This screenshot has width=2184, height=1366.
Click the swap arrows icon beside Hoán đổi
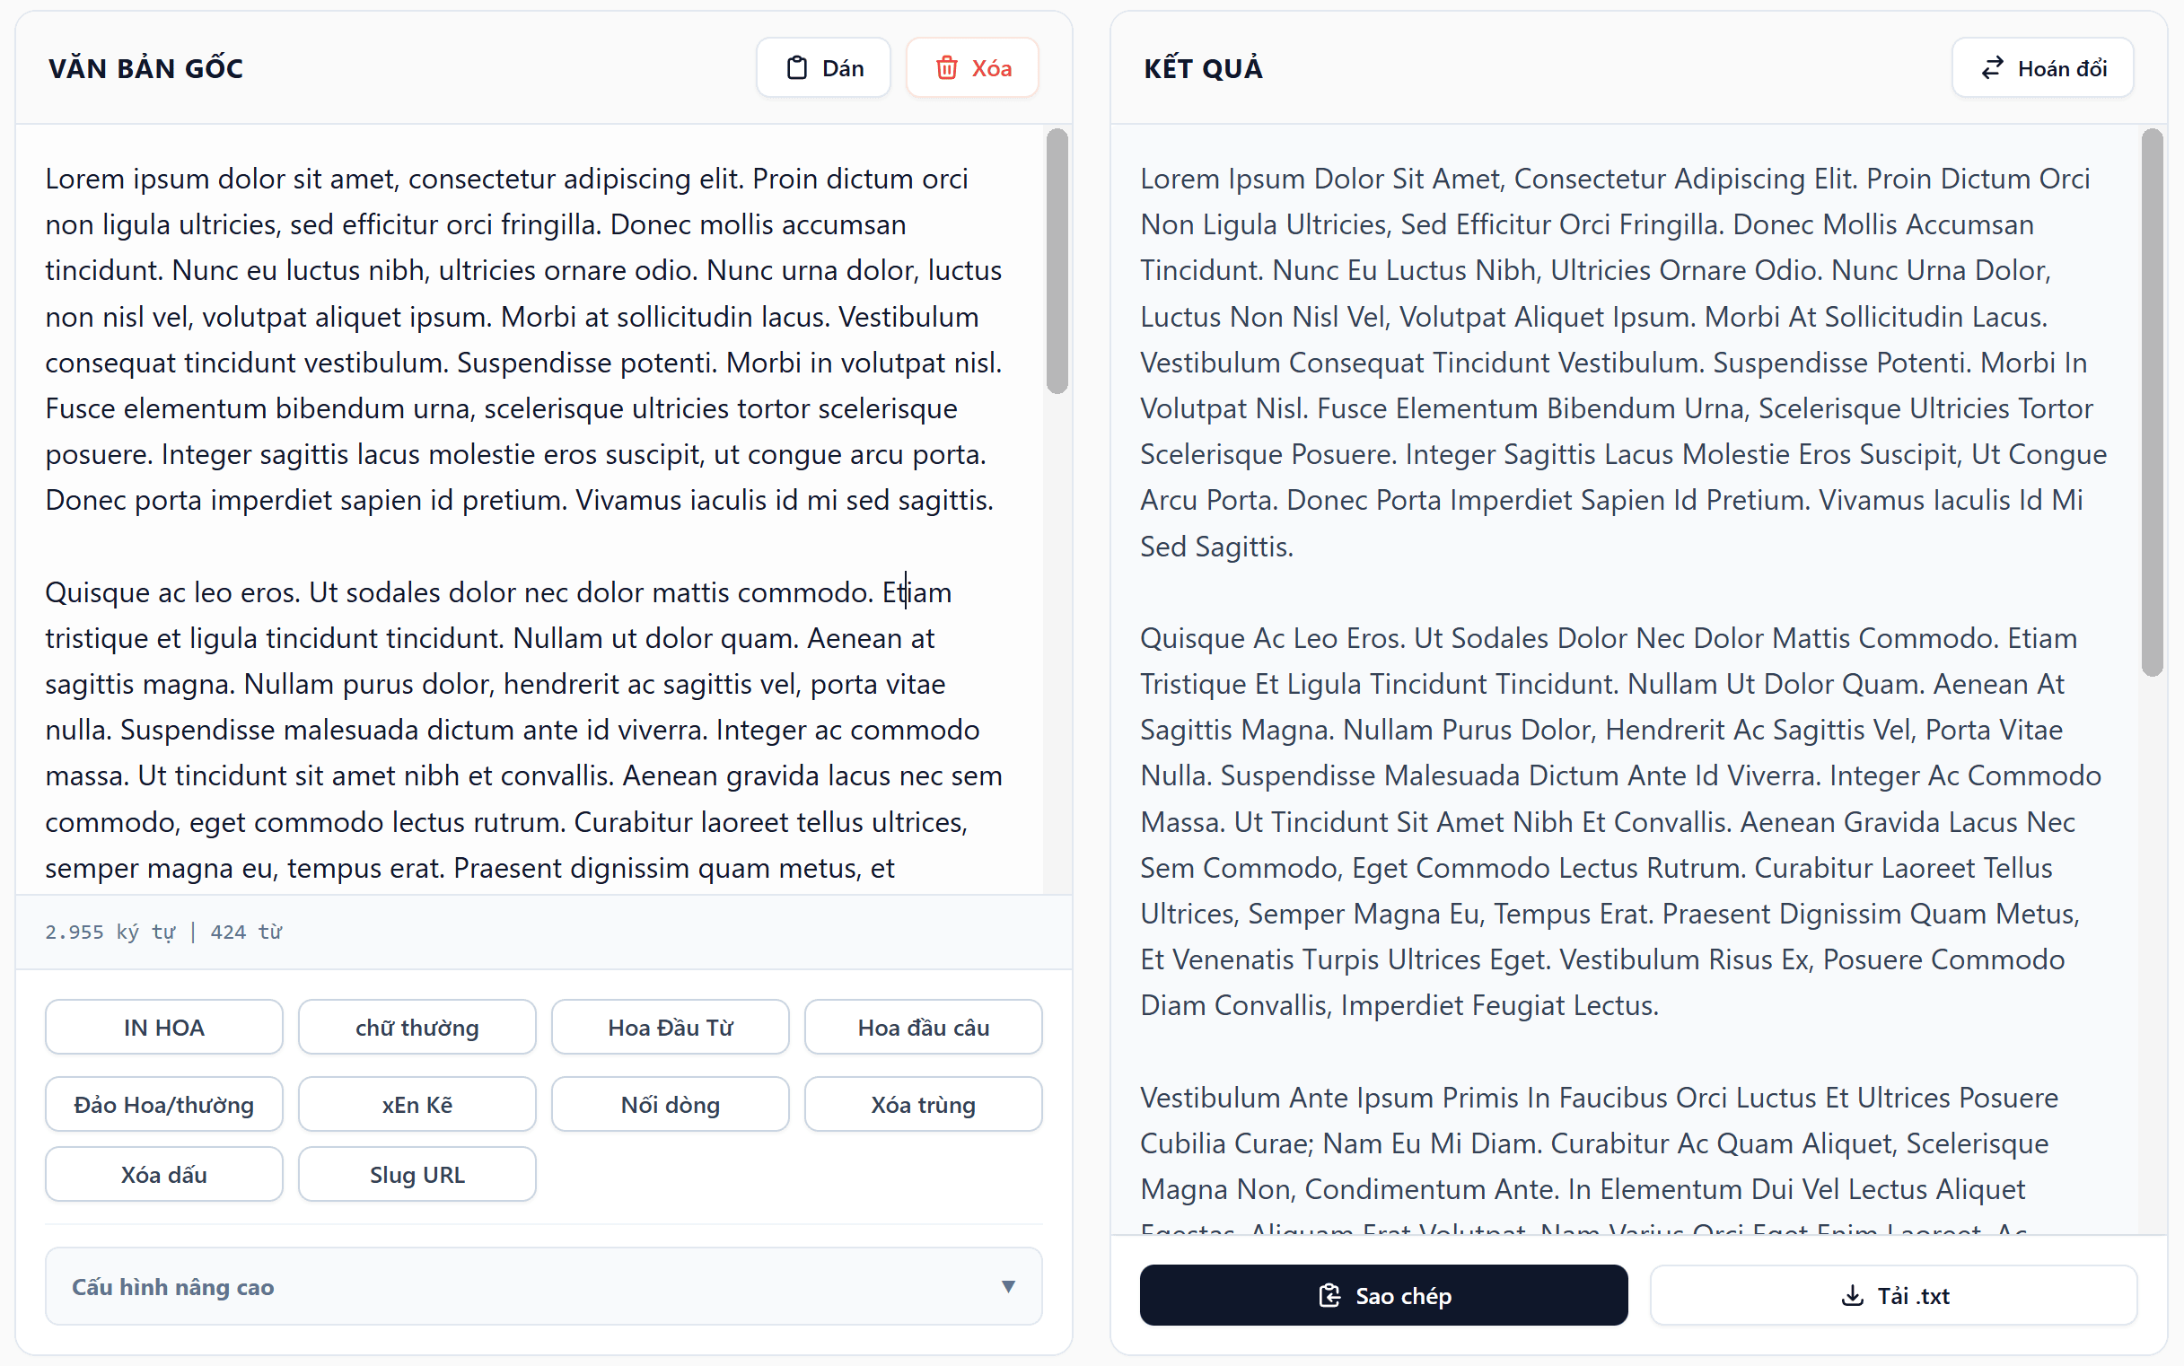(x=1992, y=67)
